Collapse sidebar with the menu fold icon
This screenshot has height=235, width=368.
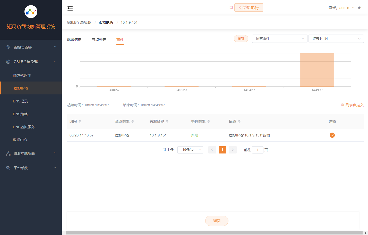pyautogui.click(x=70, y=8)
